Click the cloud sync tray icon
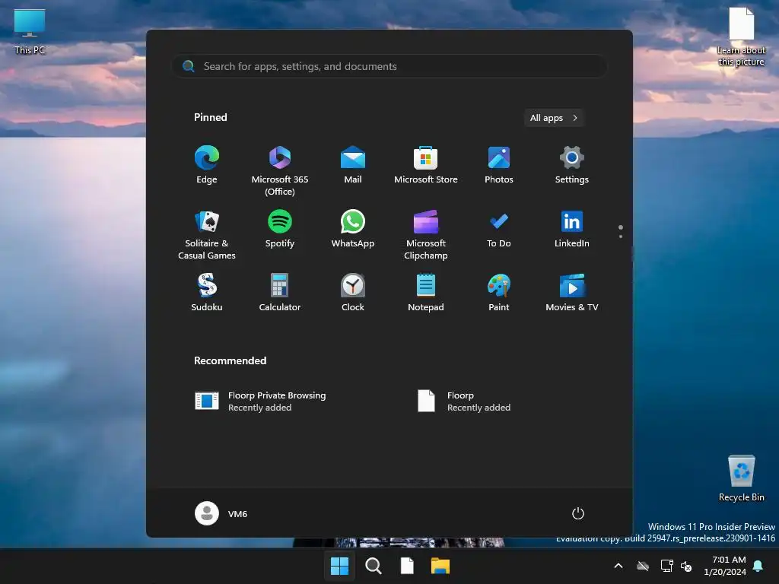 point(643,566)
